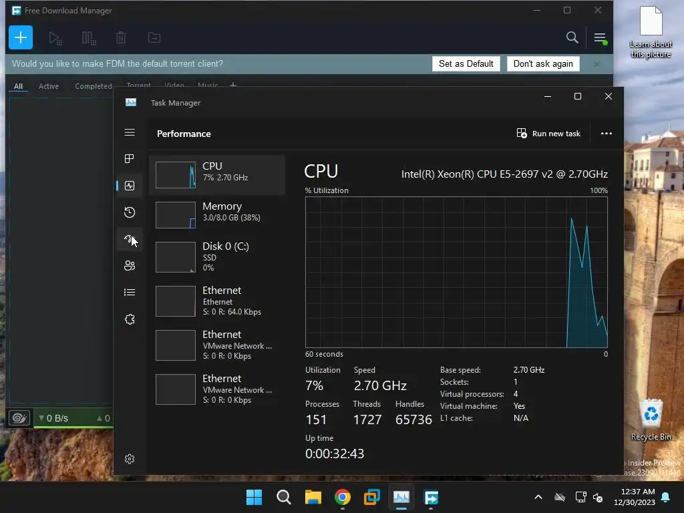The width and height of the screenshot is (684, 513).
Task: Open Task Manager settings gear
Action: [x=130, y=459]
